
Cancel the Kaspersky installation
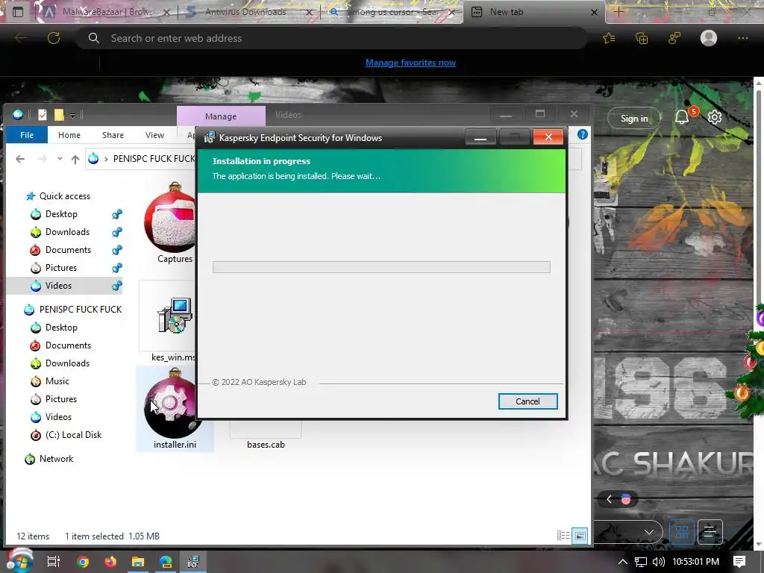527,401
